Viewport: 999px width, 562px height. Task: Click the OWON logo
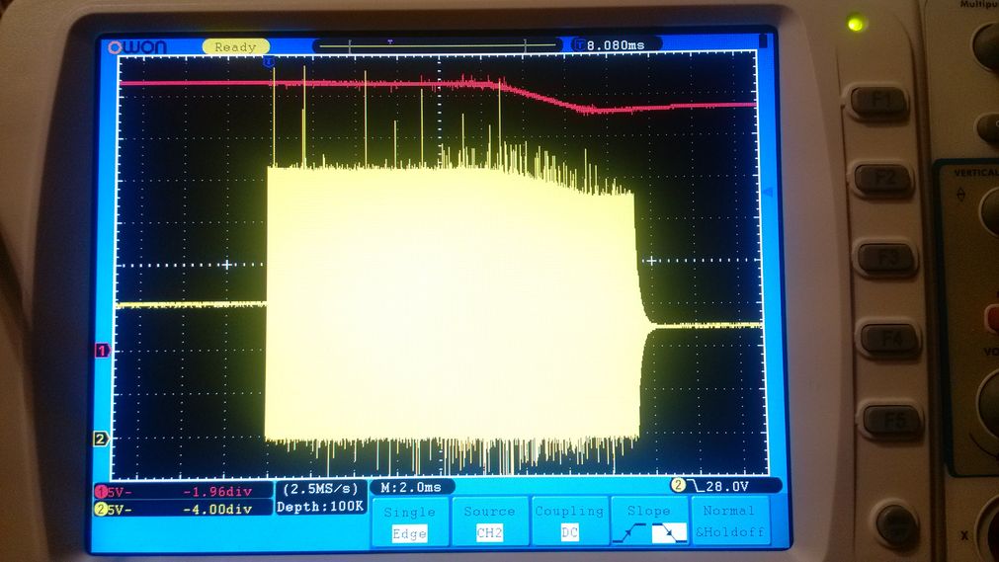137,46
